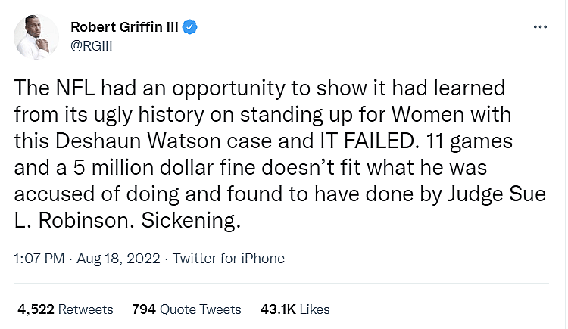Open the tweet's more options menu

pyautogui.click(x=540, y=27)
